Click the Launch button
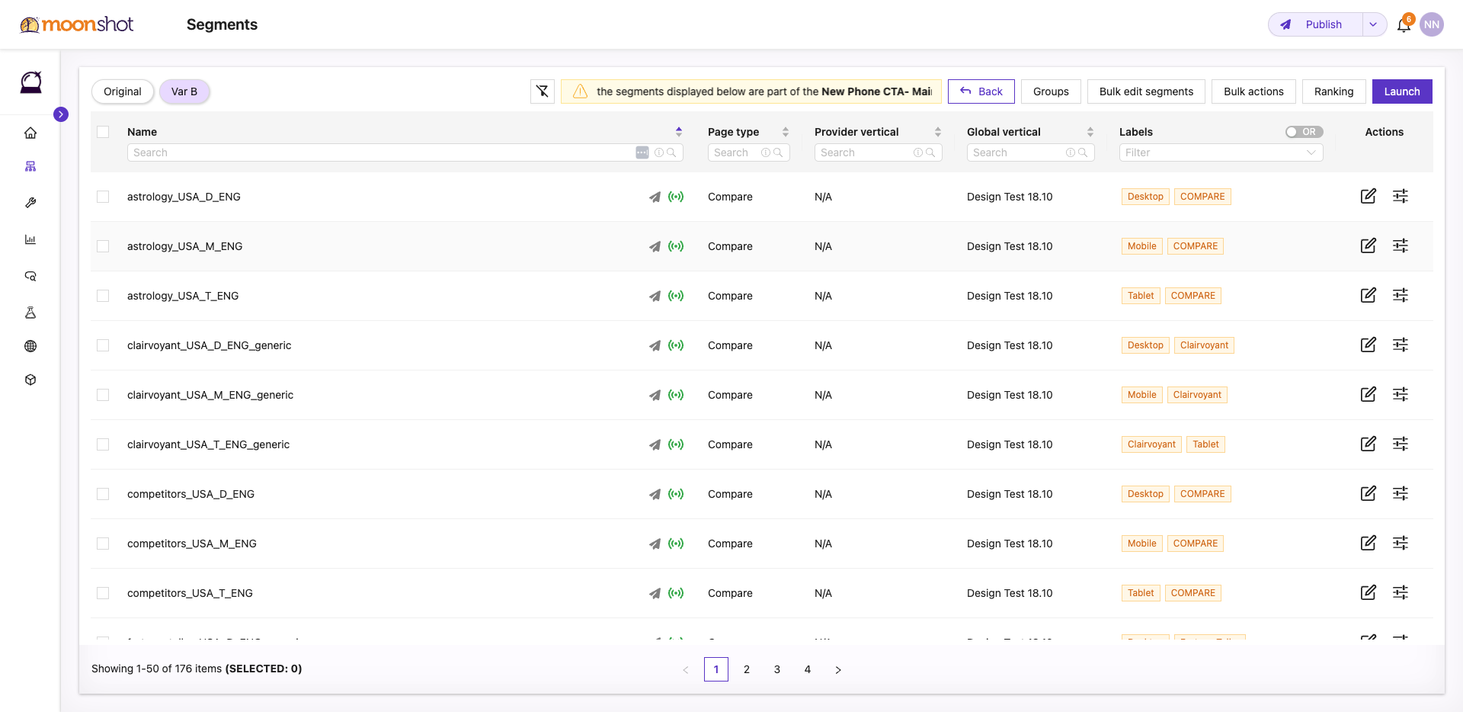This screenshot has width=1463, height=712. point(1402,91)
